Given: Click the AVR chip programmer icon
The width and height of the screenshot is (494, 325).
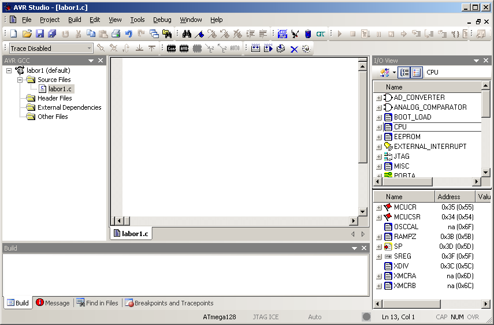Looking at the screenshot, I should click(184, 48).
